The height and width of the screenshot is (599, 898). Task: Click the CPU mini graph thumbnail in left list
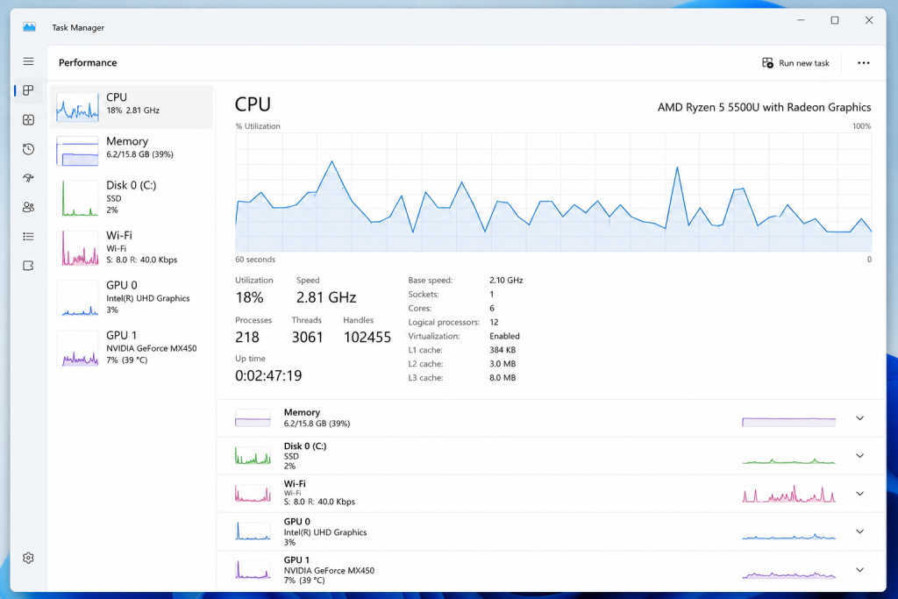77,107
